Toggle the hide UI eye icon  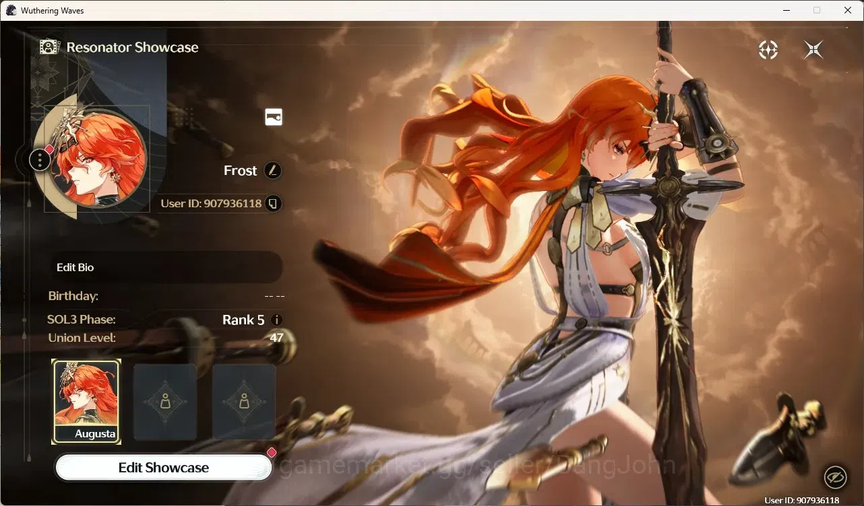(836, 477)
